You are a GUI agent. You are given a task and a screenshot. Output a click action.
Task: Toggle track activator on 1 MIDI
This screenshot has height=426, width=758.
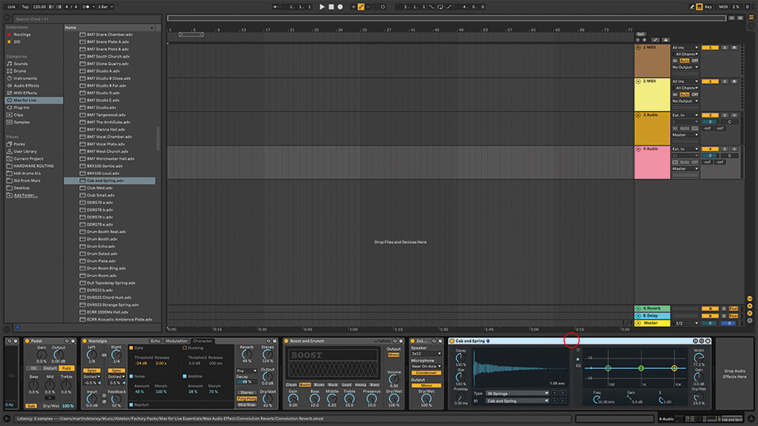point(710,48)
